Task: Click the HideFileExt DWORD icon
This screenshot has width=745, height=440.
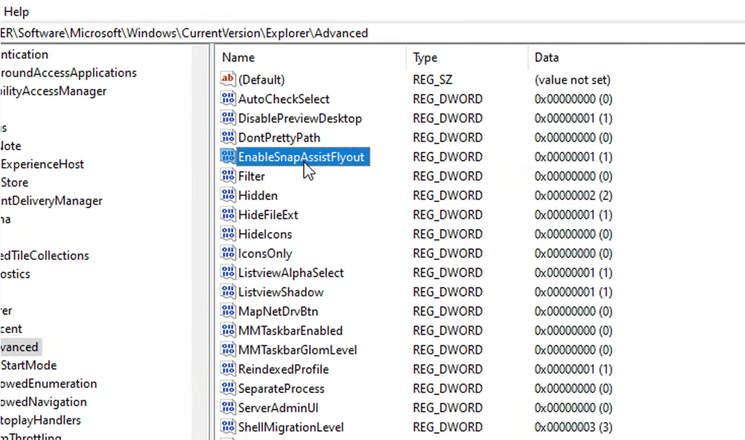Action: tap(228, 215)
